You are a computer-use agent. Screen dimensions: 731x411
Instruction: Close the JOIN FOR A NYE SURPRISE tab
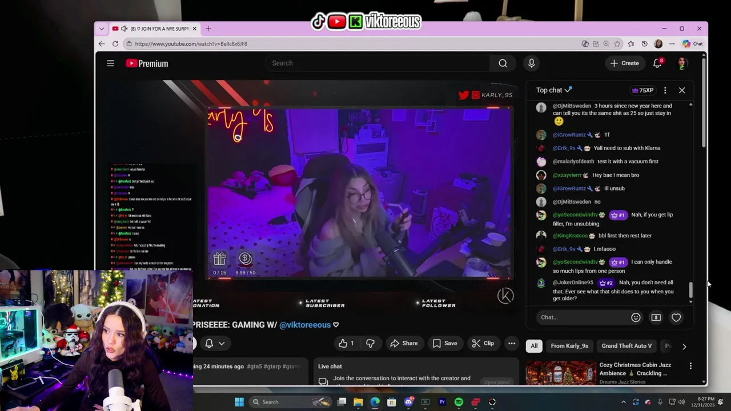click(194, 29)
